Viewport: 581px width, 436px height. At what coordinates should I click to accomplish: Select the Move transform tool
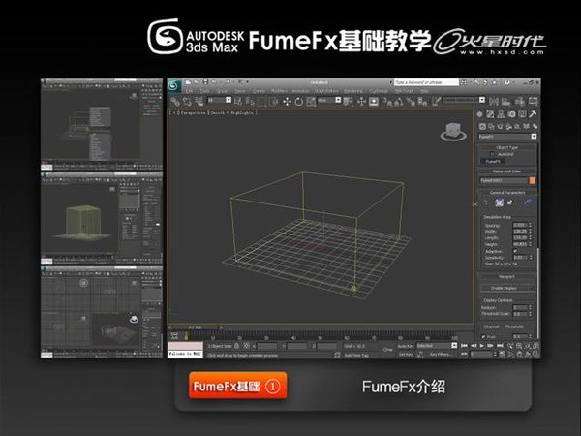pyautogui.click(x=287, y=101)
